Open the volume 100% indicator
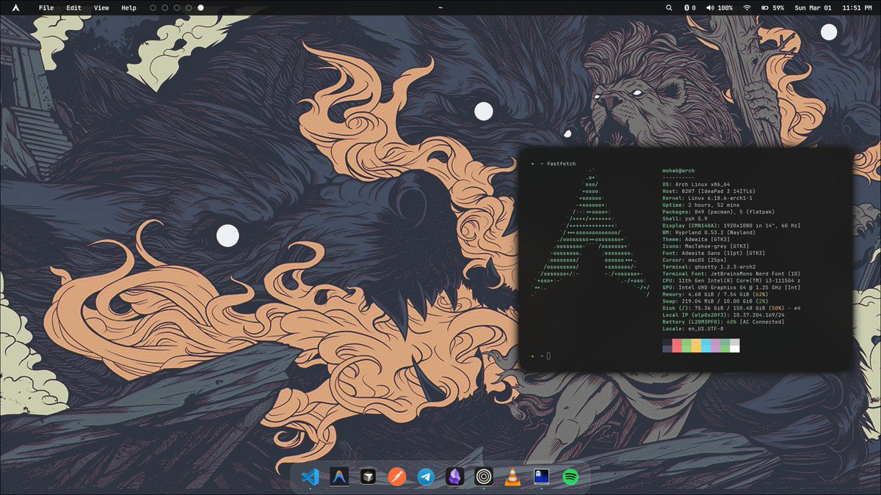 pyautogui.click(x=719, y=7)
